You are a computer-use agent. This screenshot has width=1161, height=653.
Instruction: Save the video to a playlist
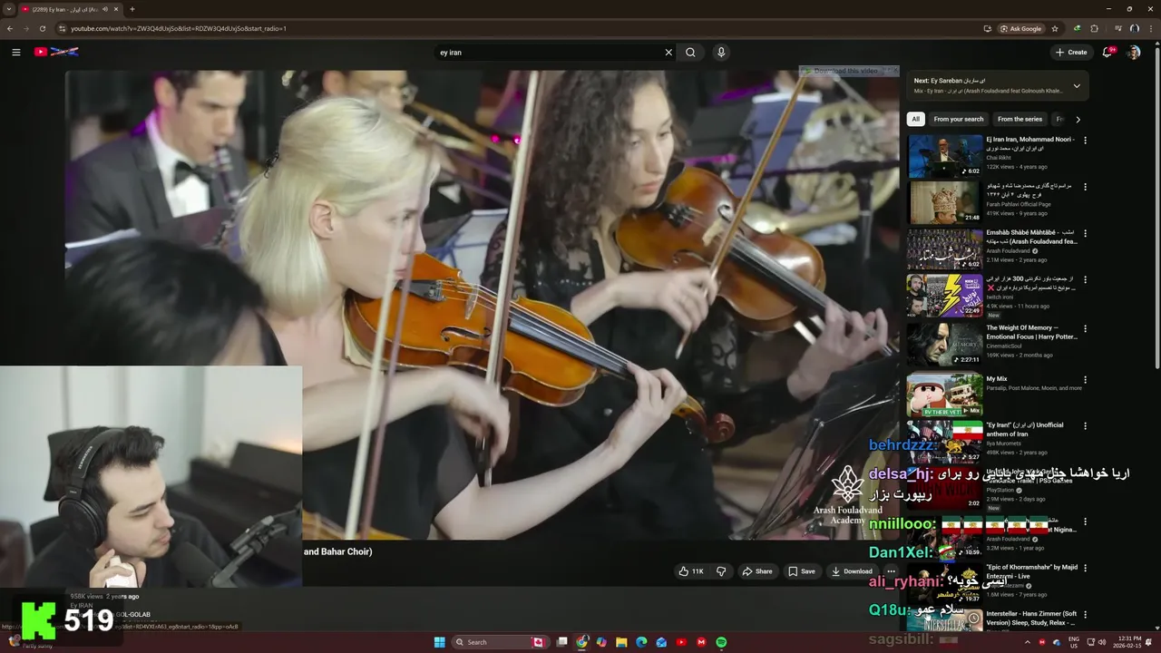[801, 571]
